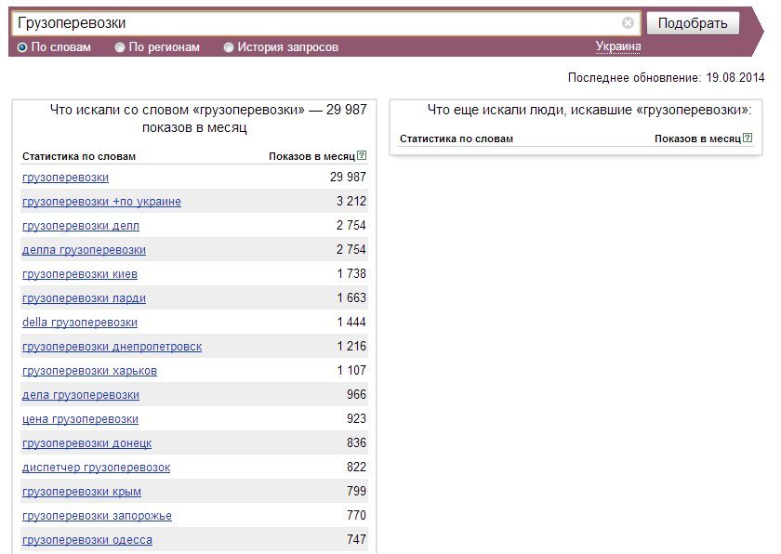781x554 pixels.
Task: Open the "грузоперевозки днепропетровск" link
Action: click(x=112, y=347)
